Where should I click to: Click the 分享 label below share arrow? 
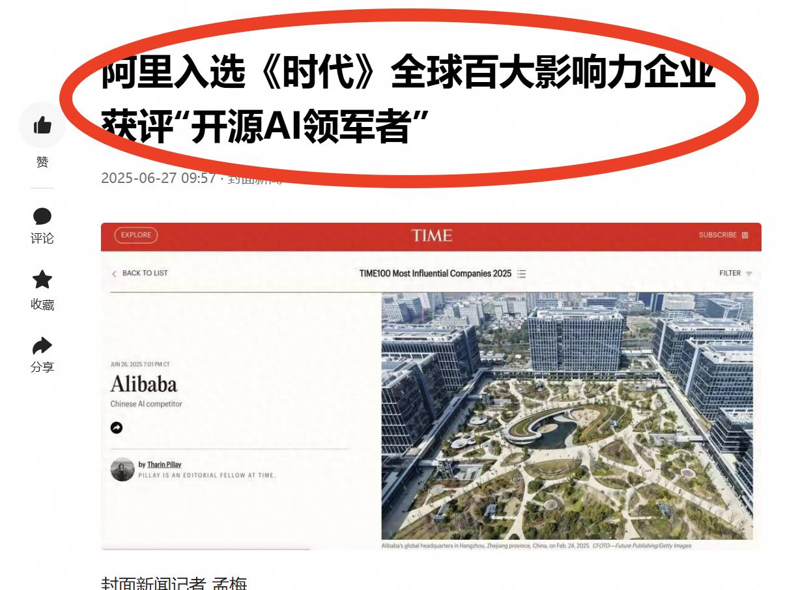(x=42, y=367)
